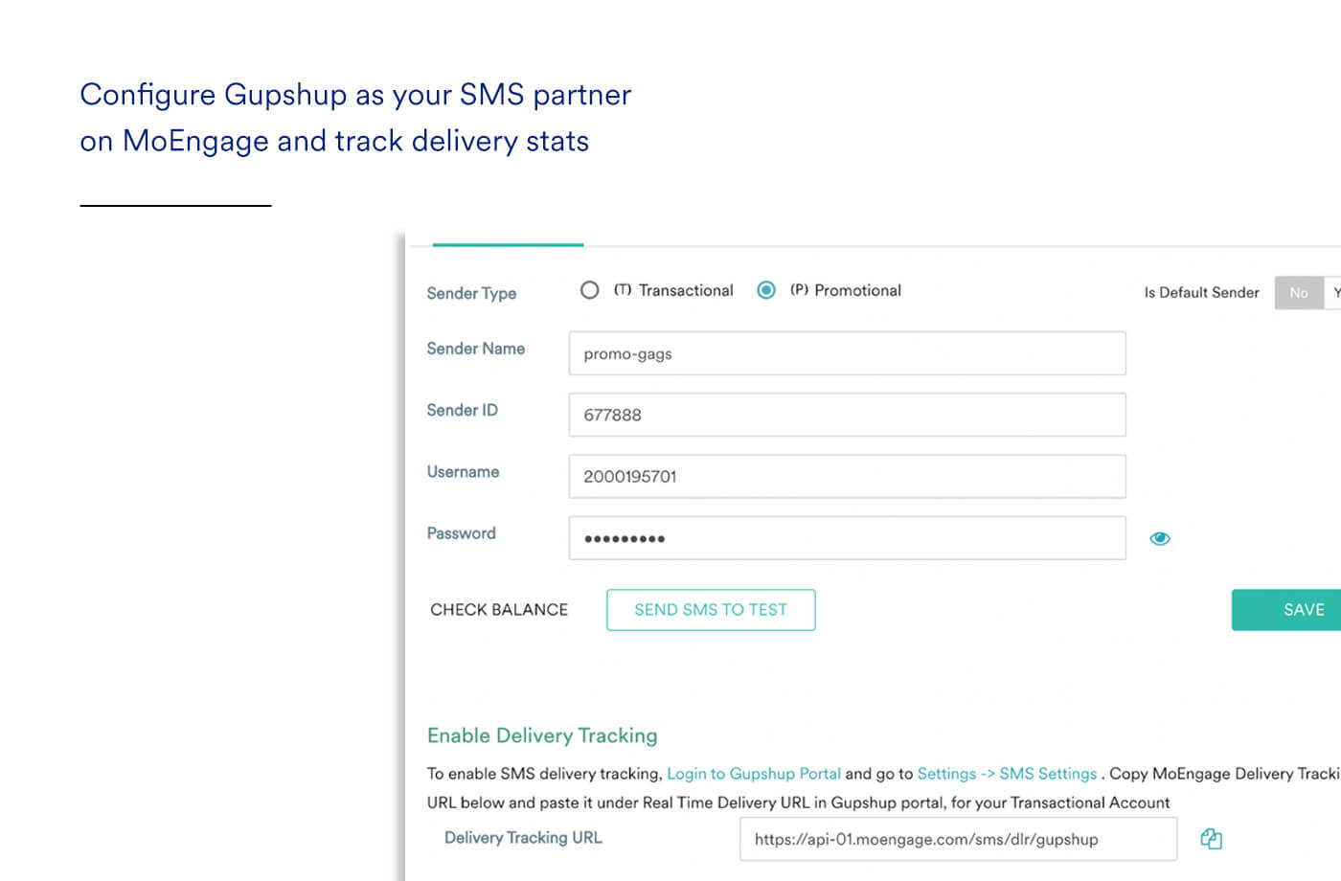Save the sender configuration
This screenshot has height=881, width=1341.
click(1286, 610)
